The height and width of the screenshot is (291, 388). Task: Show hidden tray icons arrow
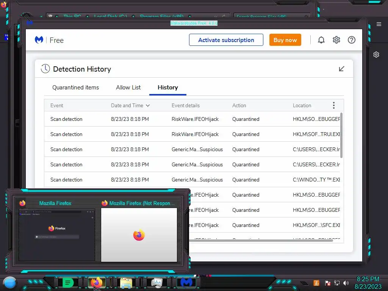click(305, 283)
